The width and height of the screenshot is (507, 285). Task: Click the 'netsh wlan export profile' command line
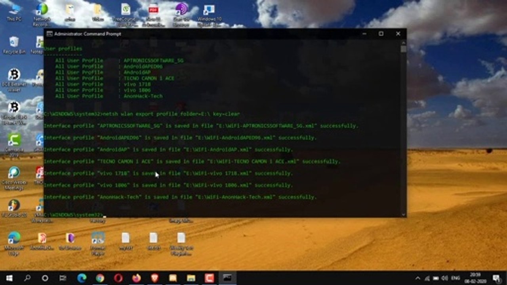[x=141, y=114]
